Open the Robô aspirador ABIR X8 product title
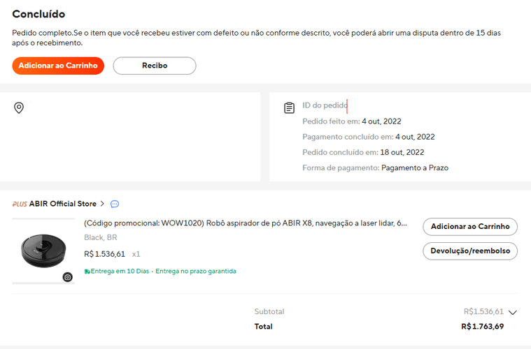Viewport: 531px width, 349px height. click(x=245, y=224)
